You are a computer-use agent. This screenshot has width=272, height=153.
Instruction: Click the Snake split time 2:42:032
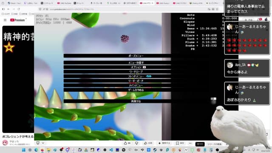(209, 45)
